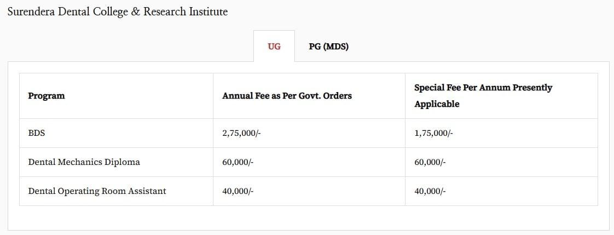Click Special Fee Per Annum header

483,88
